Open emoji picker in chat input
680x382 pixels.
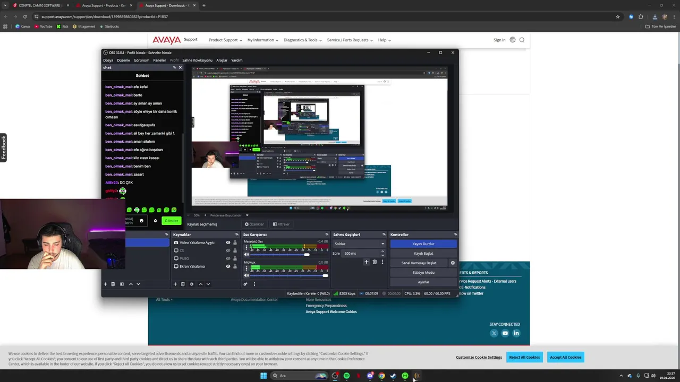pyautogui.click(x=141, y=221)
